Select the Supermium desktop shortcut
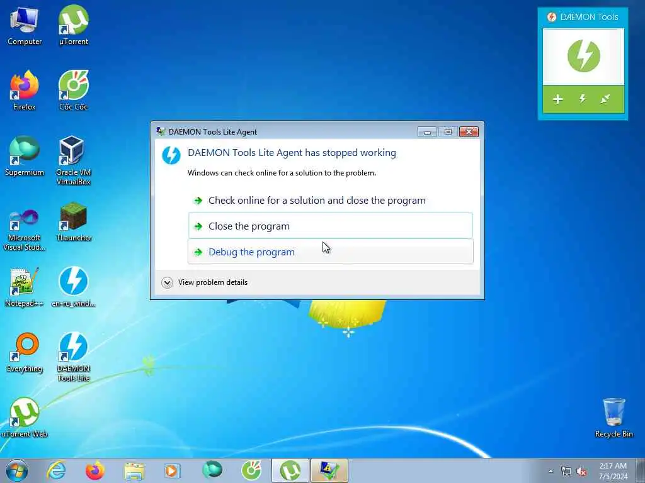 (x=25, y=156)
